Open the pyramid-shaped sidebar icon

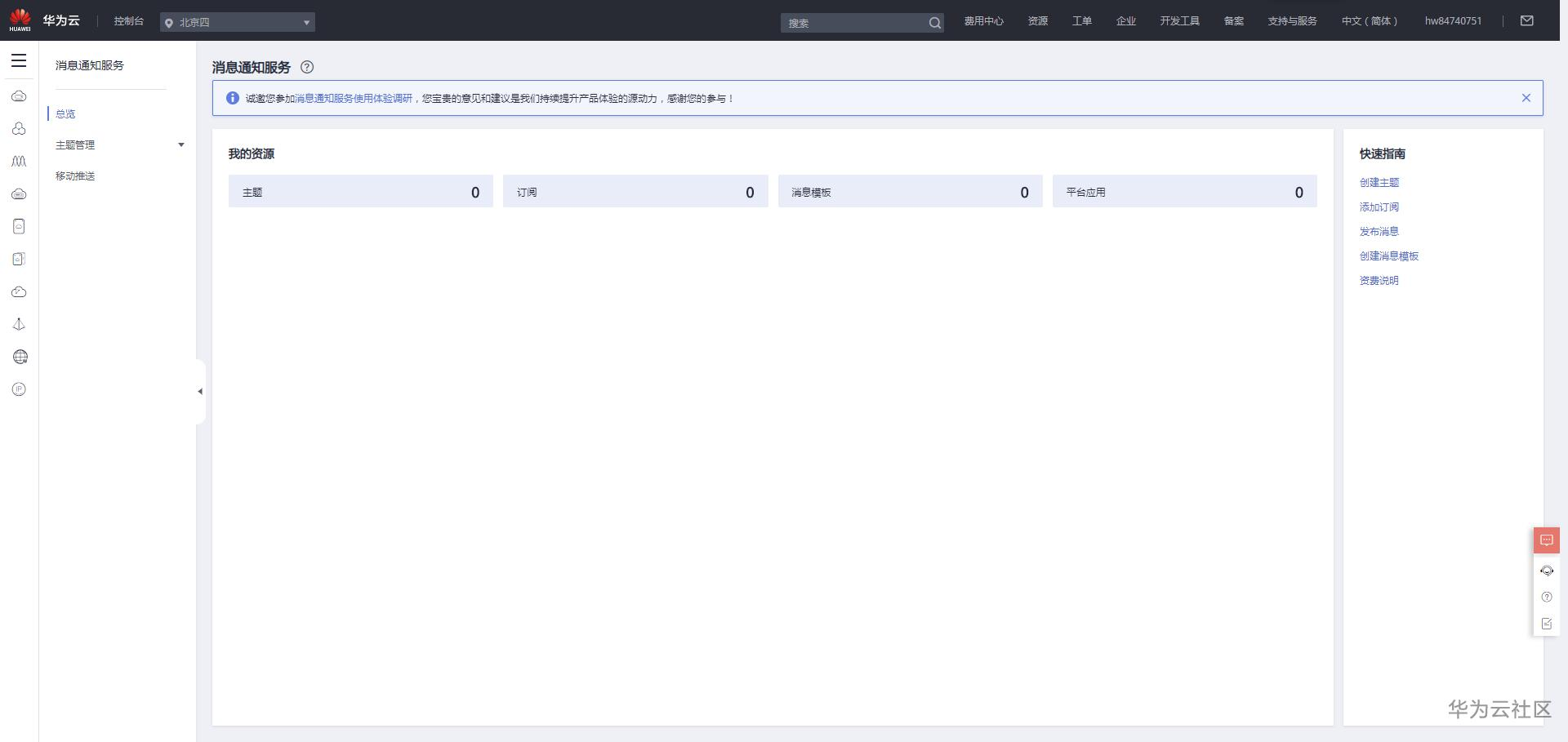tap(19, 325)
